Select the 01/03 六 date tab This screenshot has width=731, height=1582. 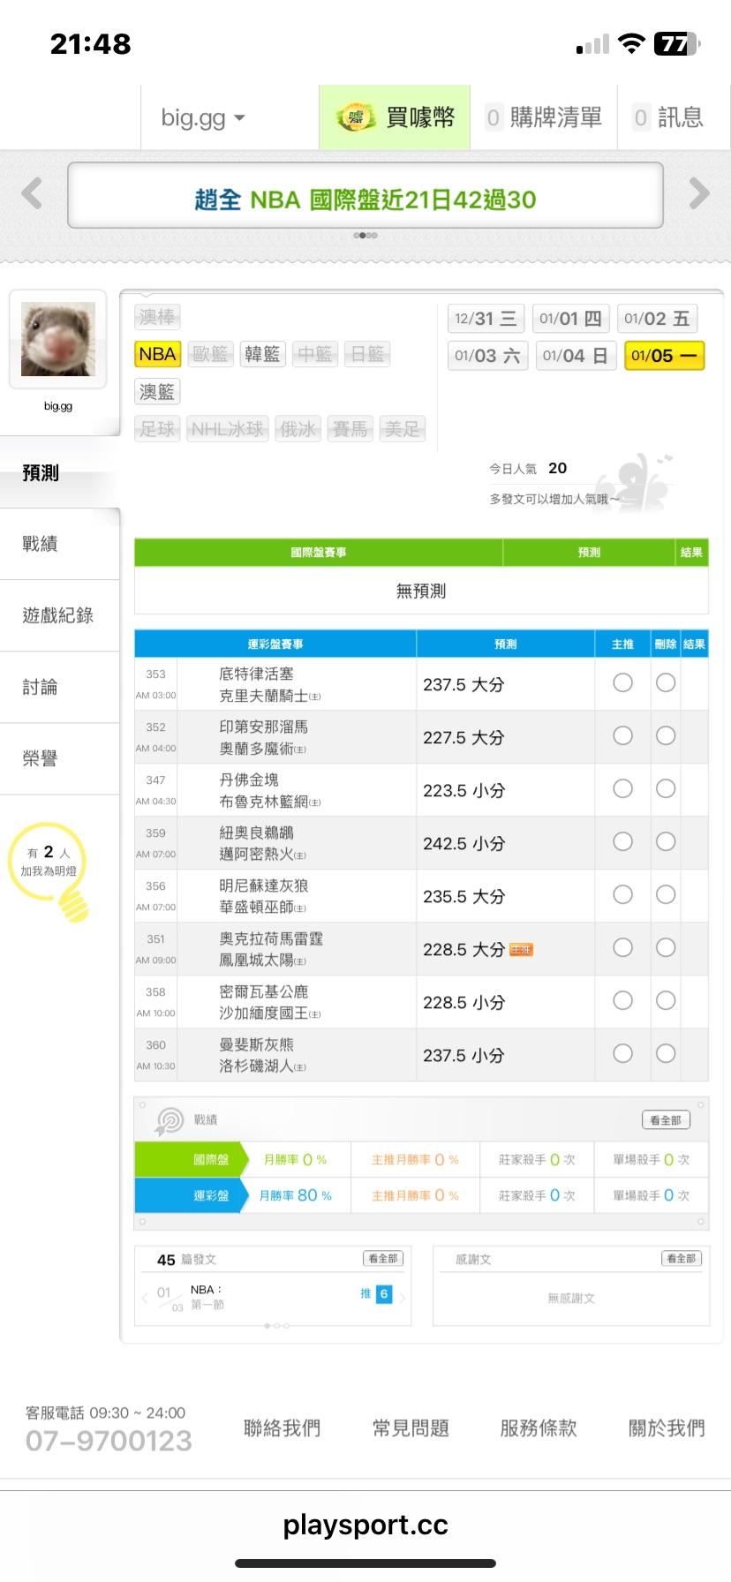(487, 356)
